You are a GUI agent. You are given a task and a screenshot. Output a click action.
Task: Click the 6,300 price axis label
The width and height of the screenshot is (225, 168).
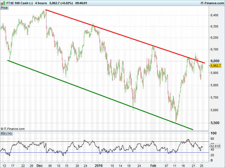[x=214, y=26]
